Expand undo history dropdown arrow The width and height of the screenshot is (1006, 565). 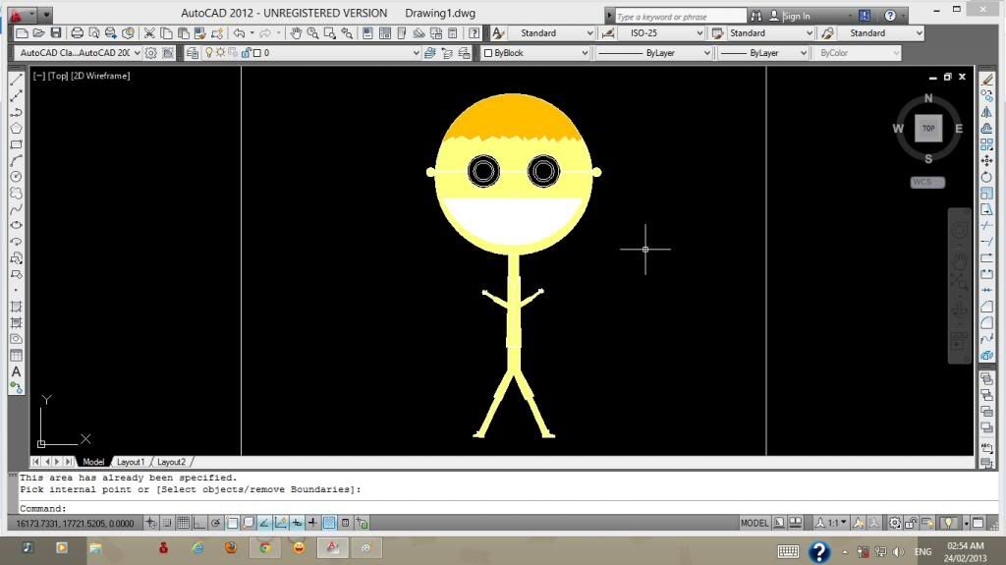[x=251, y=32]
